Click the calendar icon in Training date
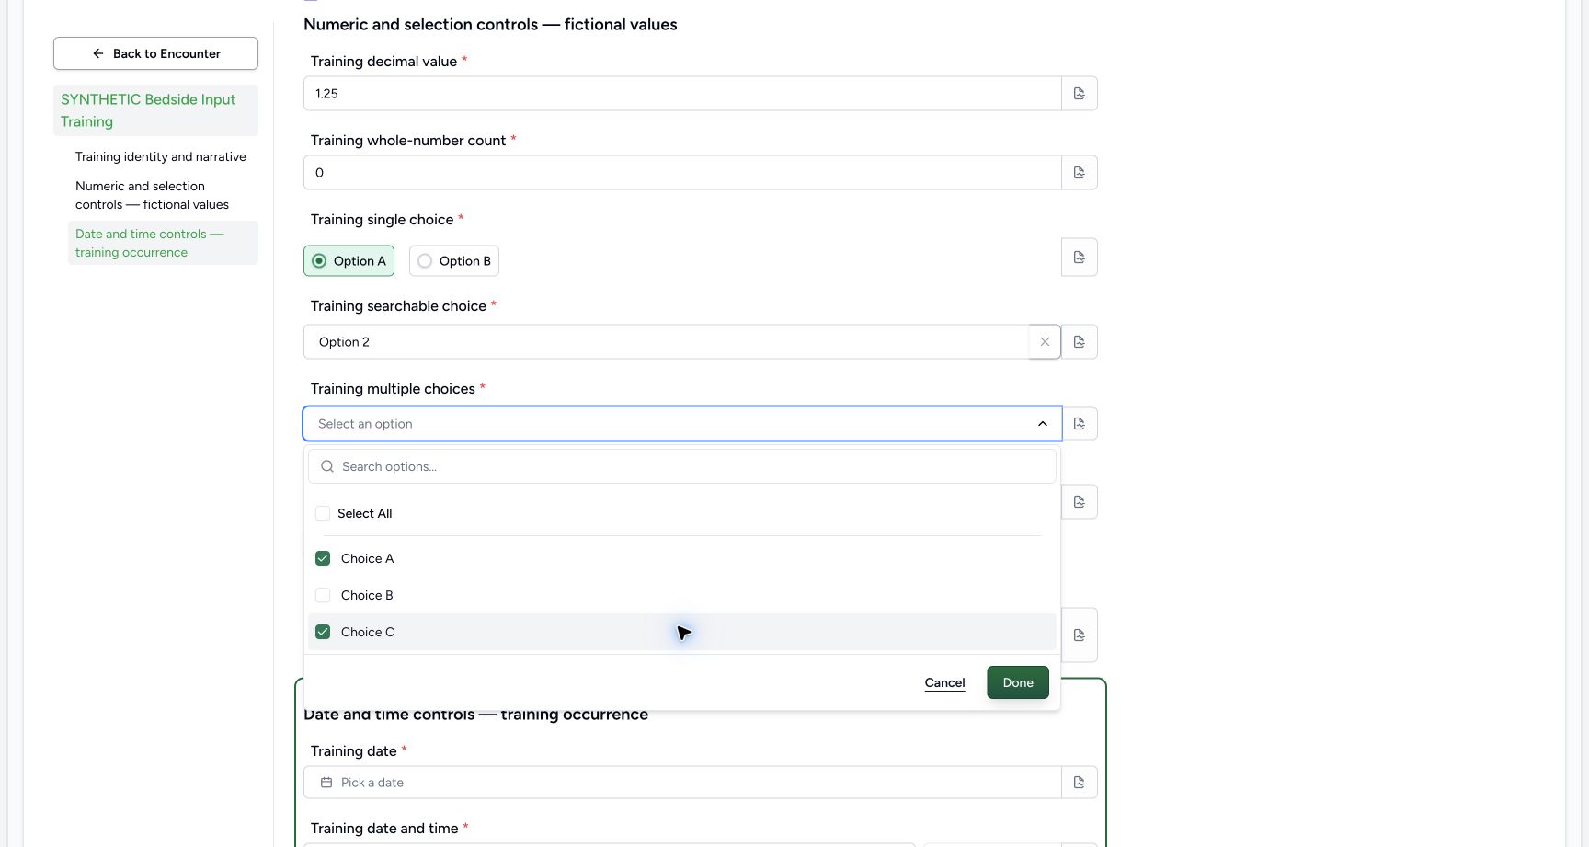The image size is (1589, 847). click(x=326, y=783)
